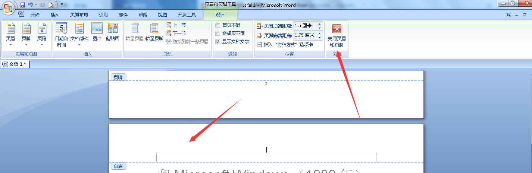Uncheck 显示文档文字 checkbox

point(218,41)
